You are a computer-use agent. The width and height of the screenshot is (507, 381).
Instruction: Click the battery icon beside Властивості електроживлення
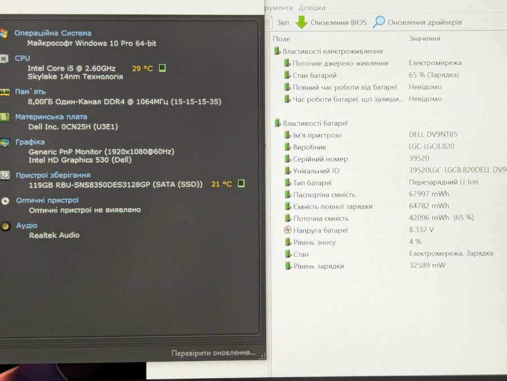tap(277, 51)
